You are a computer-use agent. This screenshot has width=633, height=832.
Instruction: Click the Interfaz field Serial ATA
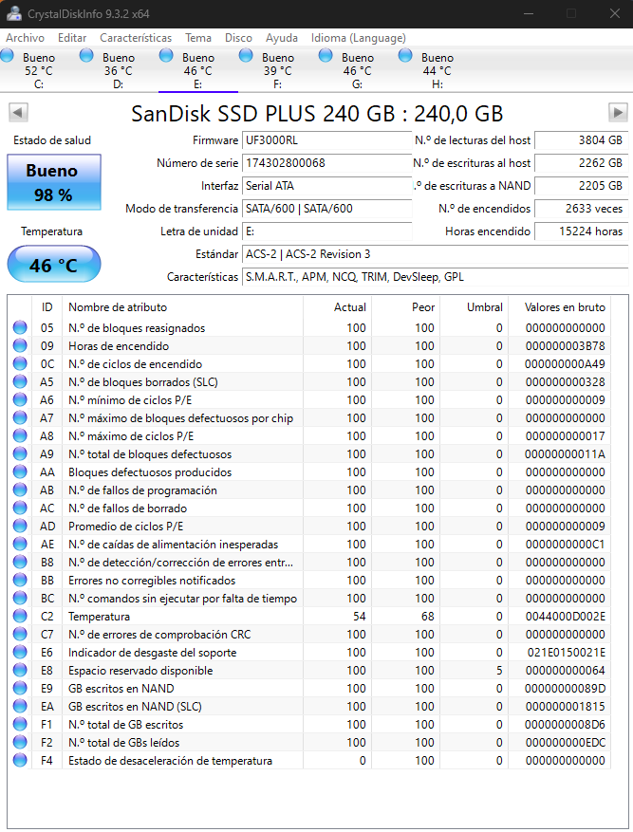pyautogui.click(x=326, y=186)
